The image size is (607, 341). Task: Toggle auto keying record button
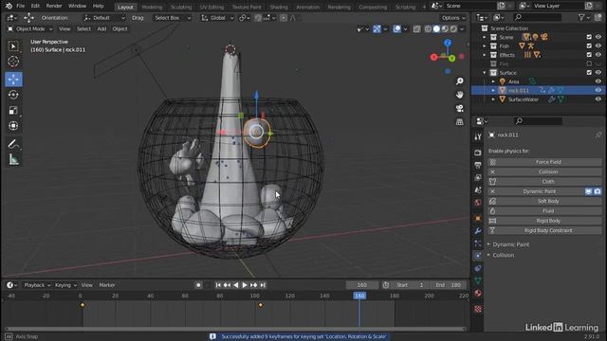click(198, 285)
